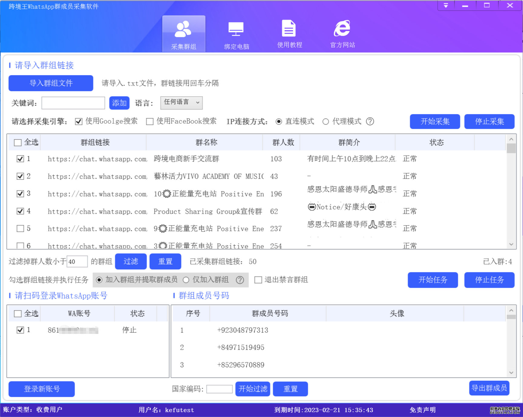Viewport: 523px width, 417px height.
Task: Expand the 任何语言 language dropdown
Action: 181,103
